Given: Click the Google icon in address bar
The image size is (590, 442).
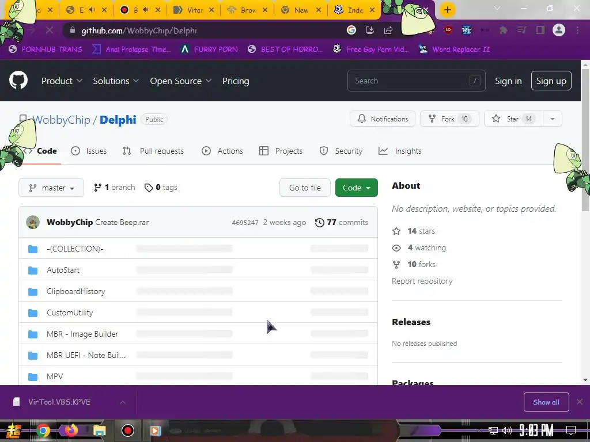Looking at the screenshot, I should tap(351, 30).
